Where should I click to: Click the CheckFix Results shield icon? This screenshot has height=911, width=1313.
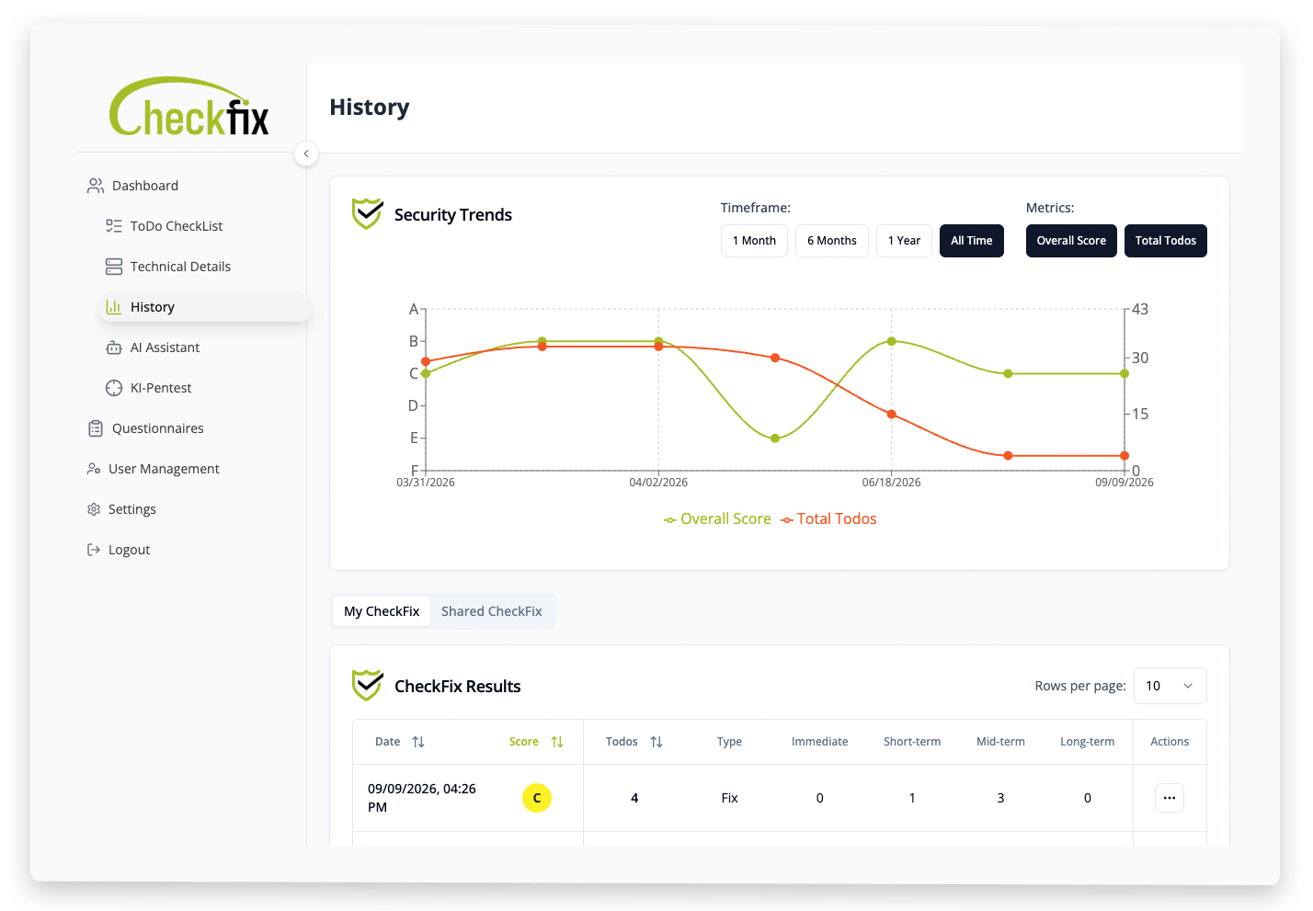pos(368,685)
